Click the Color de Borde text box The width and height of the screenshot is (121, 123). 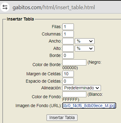click(x=74, y=62)
